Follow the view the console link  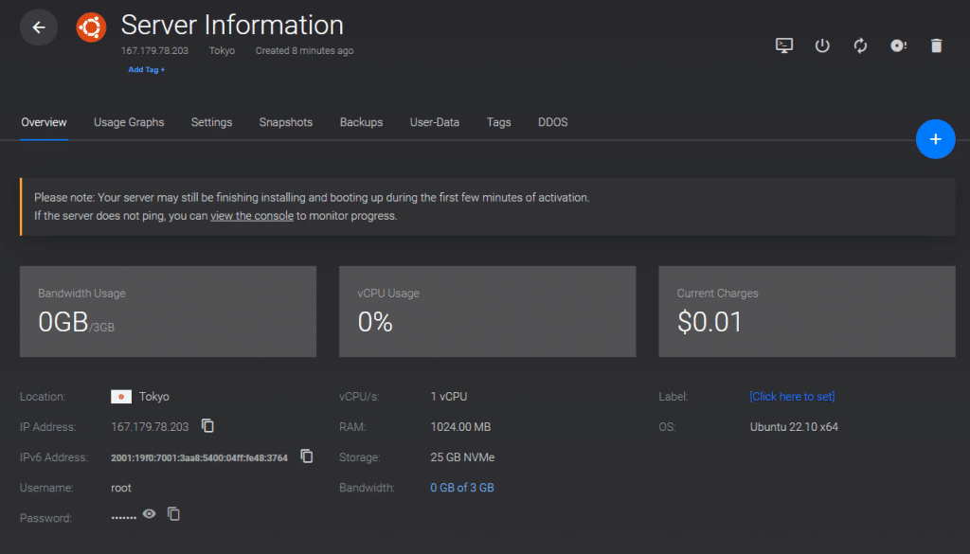pos(252,216)
